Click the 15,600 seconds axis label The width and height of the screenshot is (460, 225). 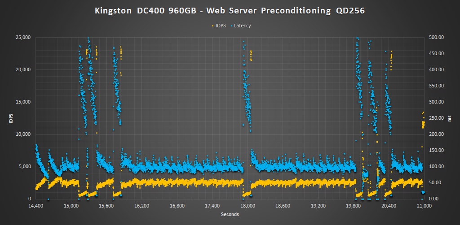tap(106, 205)
